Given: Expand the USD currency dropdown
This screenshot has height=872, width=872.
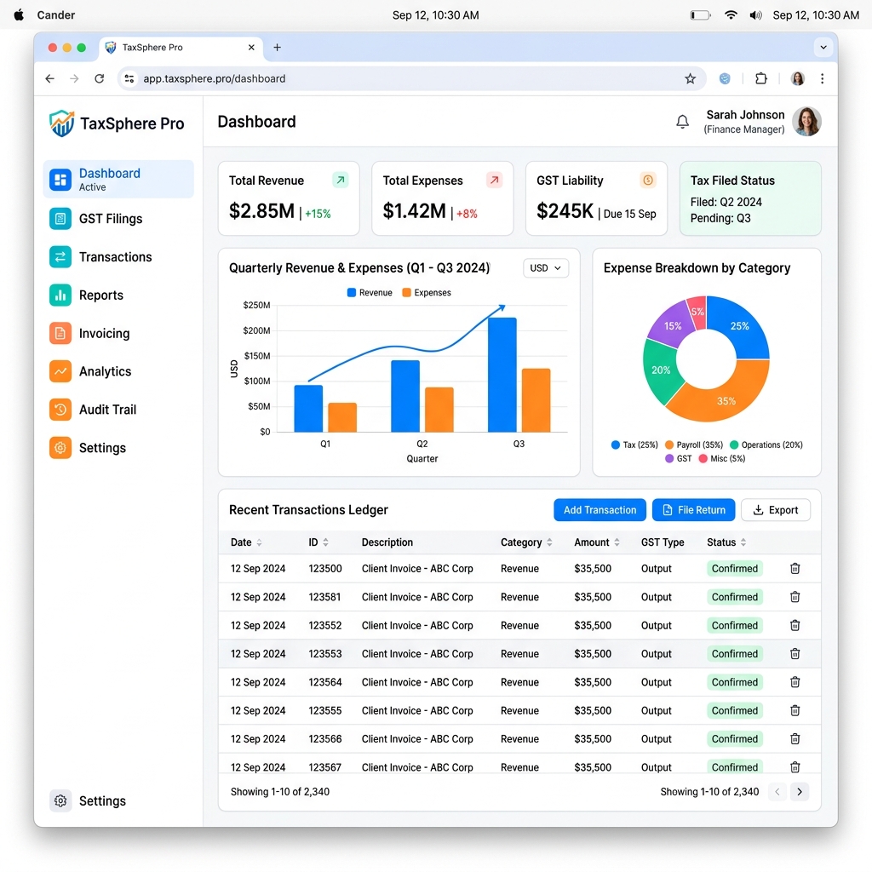Looking at the screenshot, I should tap(546, 268).
